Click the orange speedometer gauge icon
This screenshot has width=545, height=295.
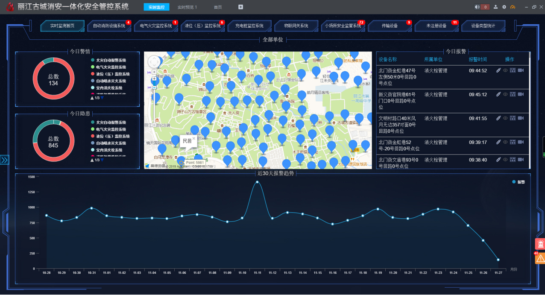coord(513,7)
